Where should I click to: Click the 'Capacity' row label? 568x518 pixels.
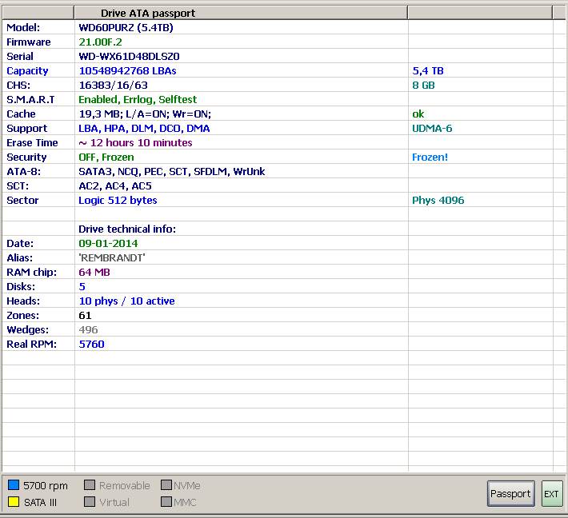pos(27,71)
